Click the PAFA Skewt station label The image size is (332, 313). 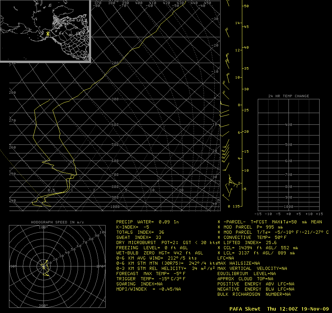[245, 309]
